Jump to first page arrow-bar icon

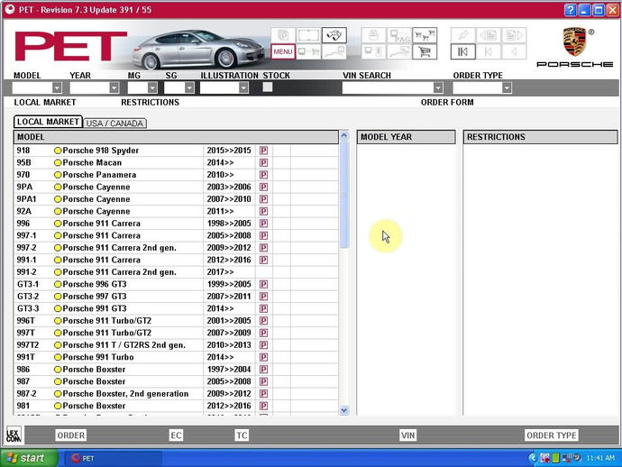(463, 51)
